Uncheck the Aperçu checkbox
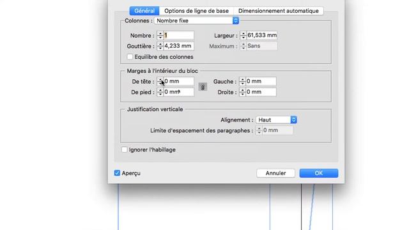Screen dimensions: 409x230 tap(117, 173)
